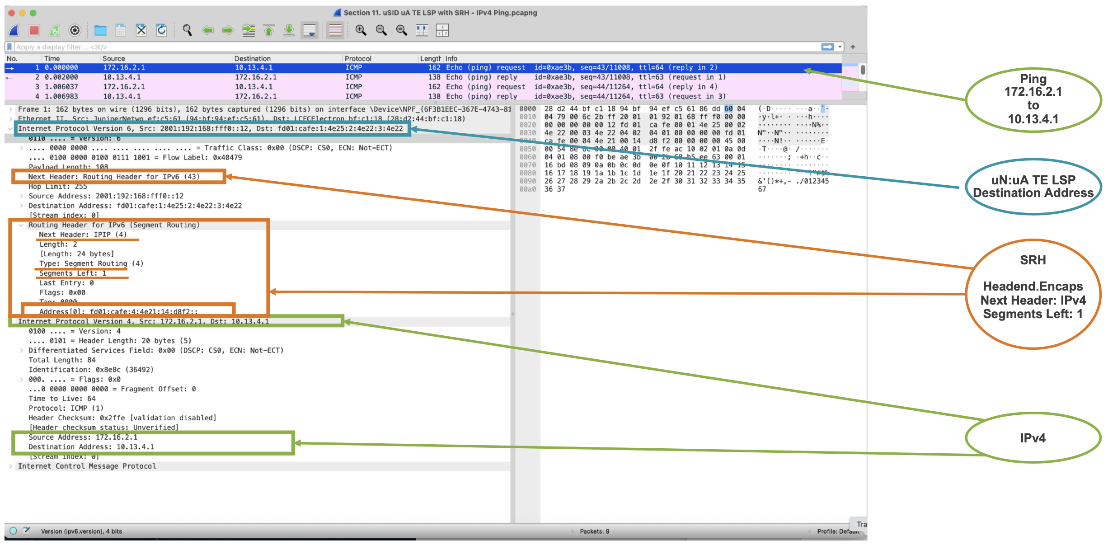Zoom out main window text
Viewport: 1108px width, 545px height.
pyautogui.click(x=381, y=30)
